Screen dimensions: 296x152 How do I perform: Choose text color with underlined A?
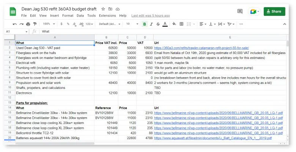click(165, 24)
